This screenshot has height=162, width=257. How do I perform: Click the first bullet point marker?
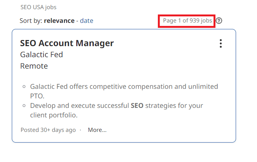pyautogui.click(x=24, y=87)
